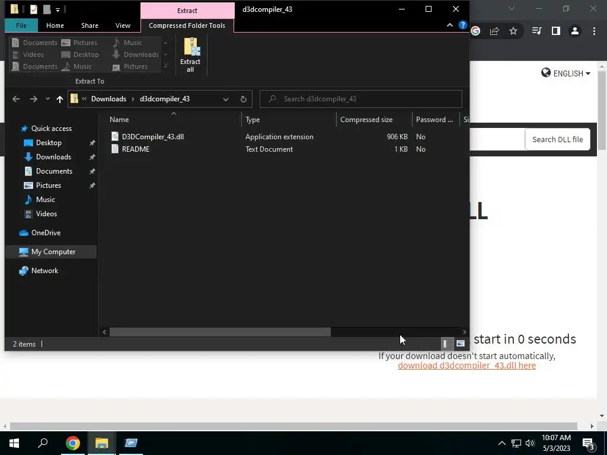
Task: Open Chrome three-dot menu
Action: (594, 31)
